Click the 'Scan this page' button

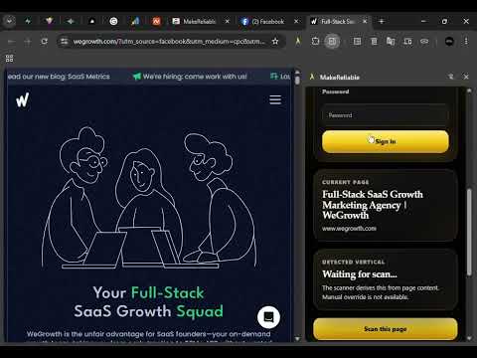click(386, 329)
